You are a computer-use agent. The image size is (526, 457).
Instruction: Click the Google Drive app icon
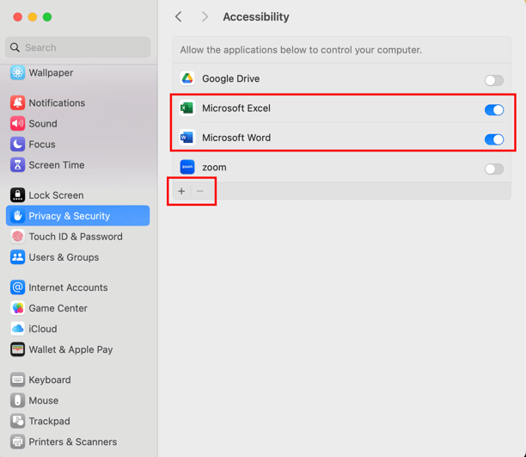(187, 79)
